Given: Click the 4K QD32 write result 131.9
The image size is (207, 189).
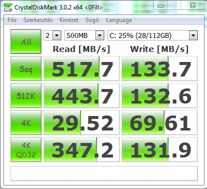Looking at the screenshot, I should (x=159, y=149).
